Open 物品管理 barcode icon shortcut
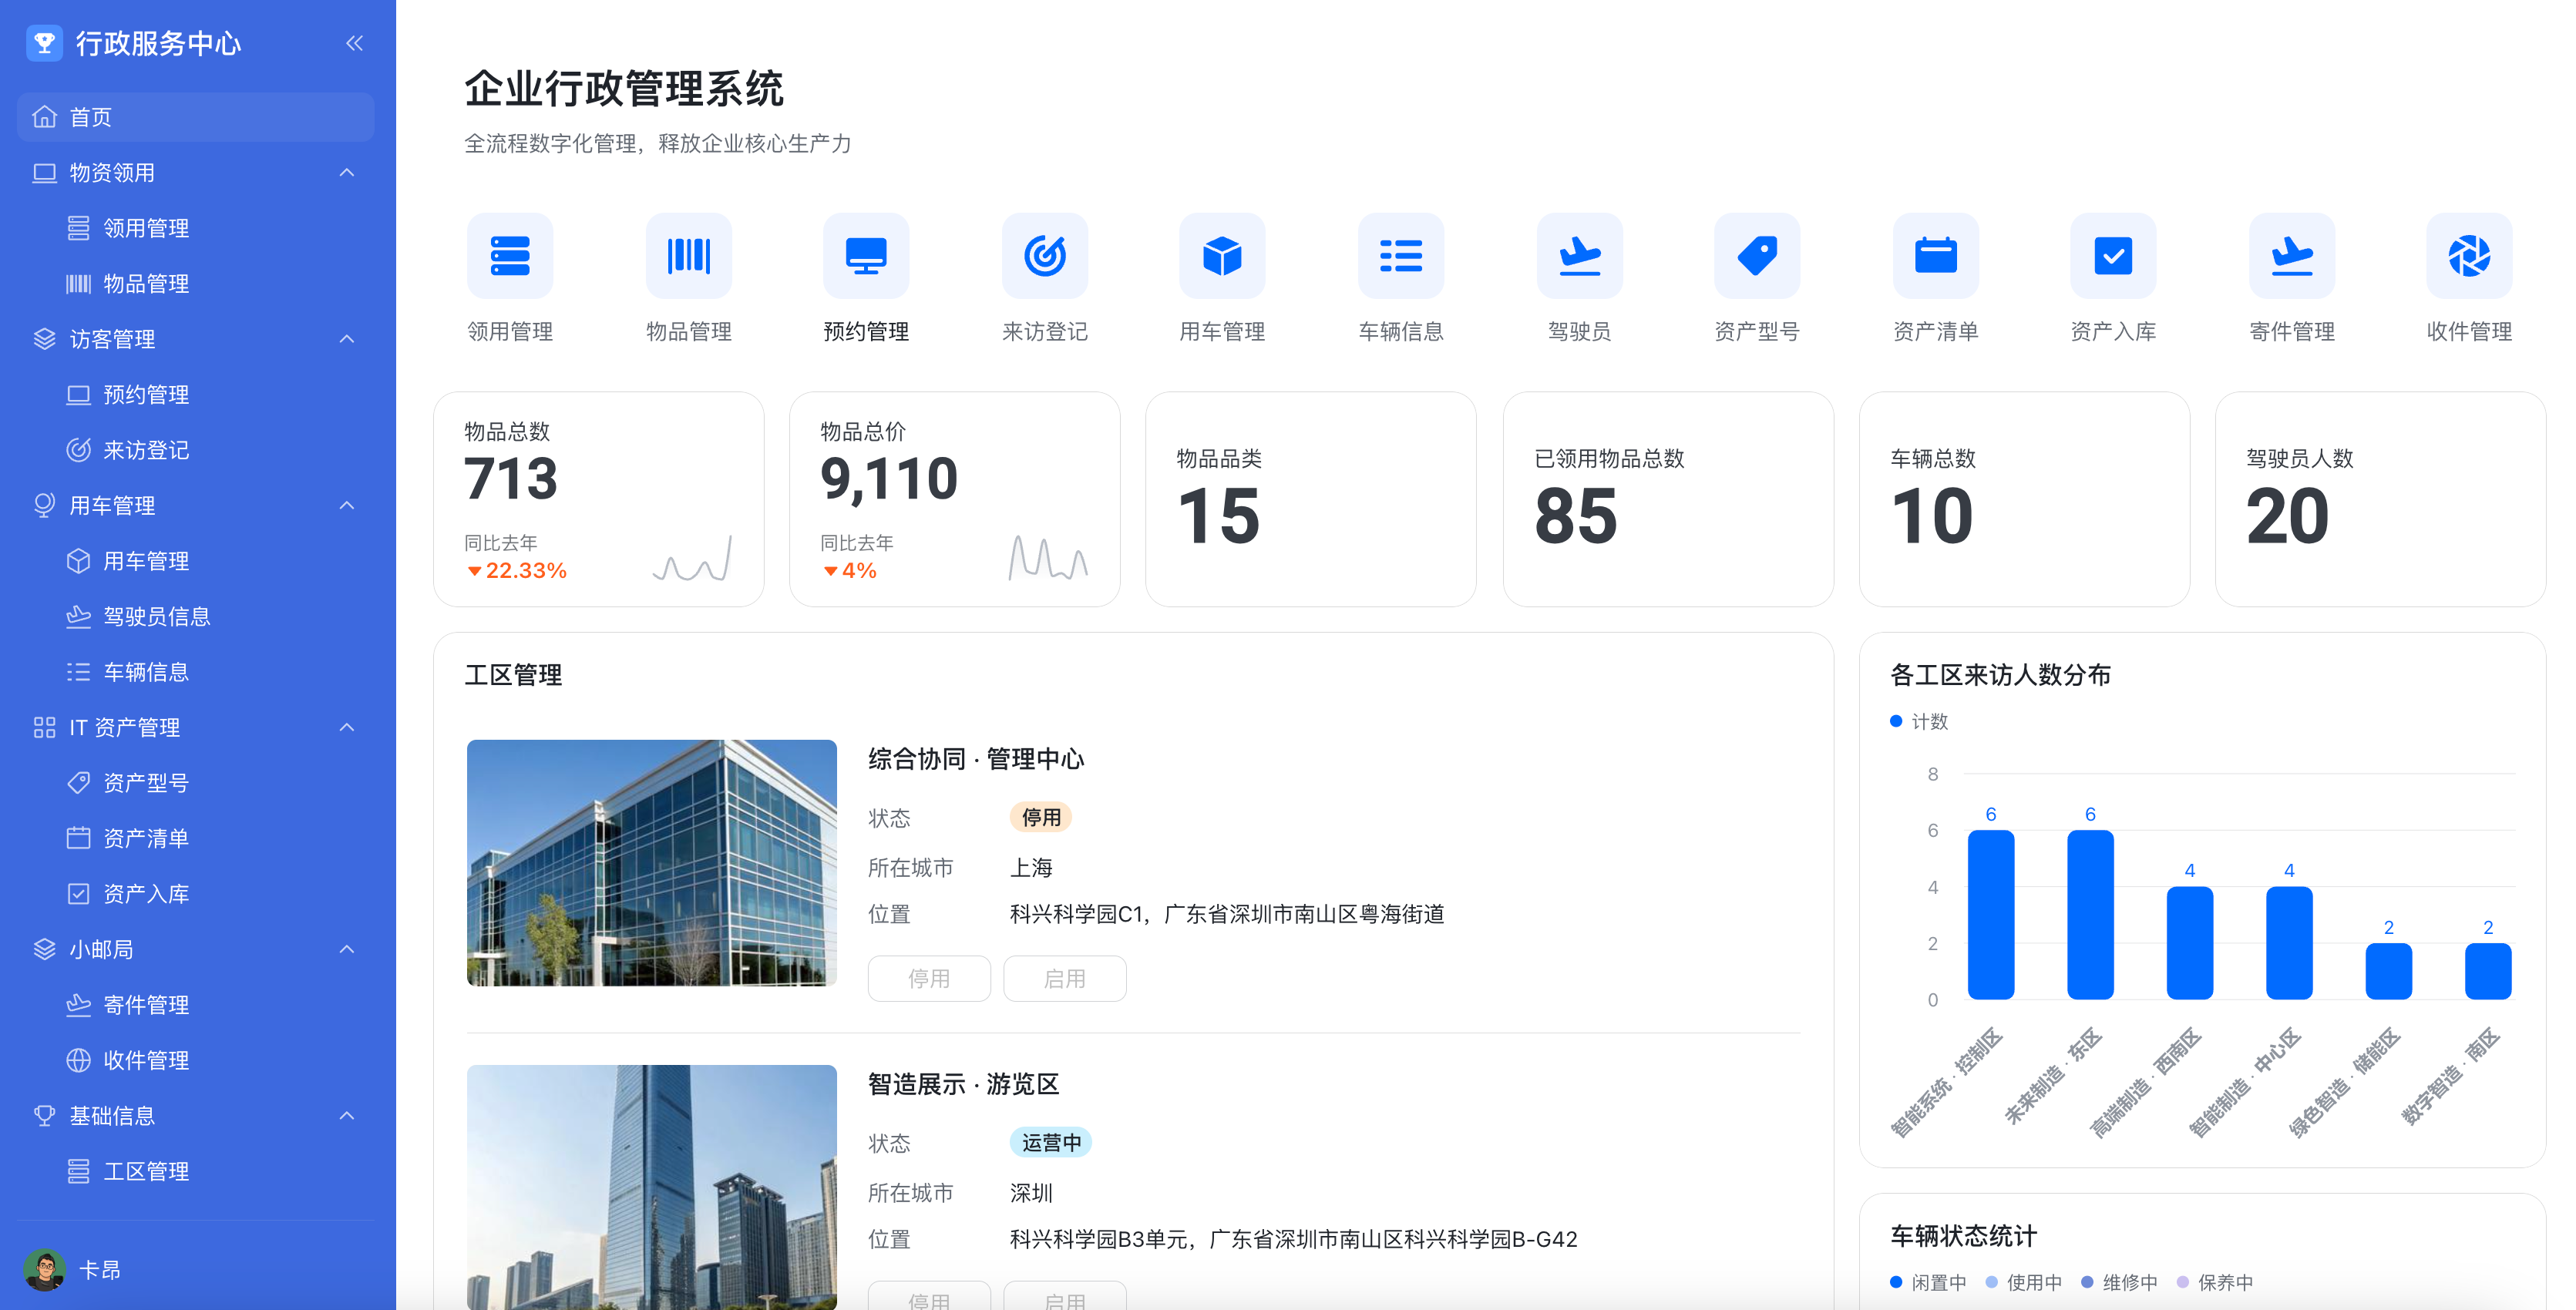 coord(689,256)
